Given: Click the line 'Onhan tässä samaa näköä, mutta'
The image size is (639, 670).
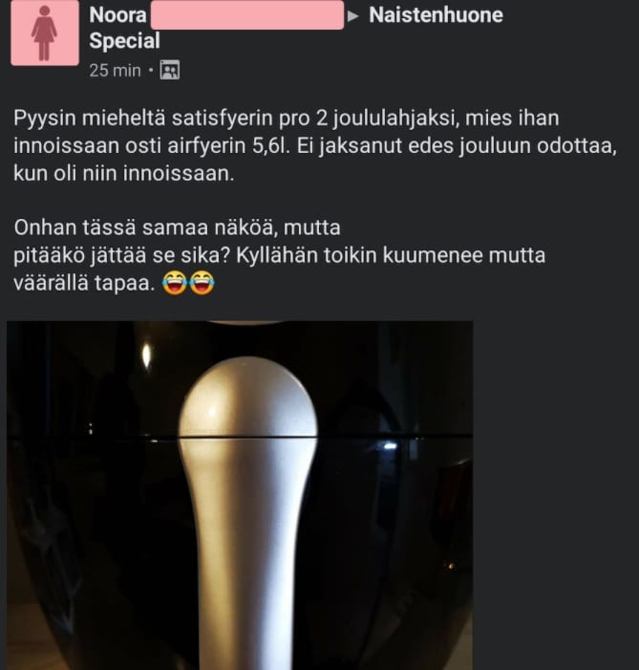Looking at the screenshot, I should 178,227.
